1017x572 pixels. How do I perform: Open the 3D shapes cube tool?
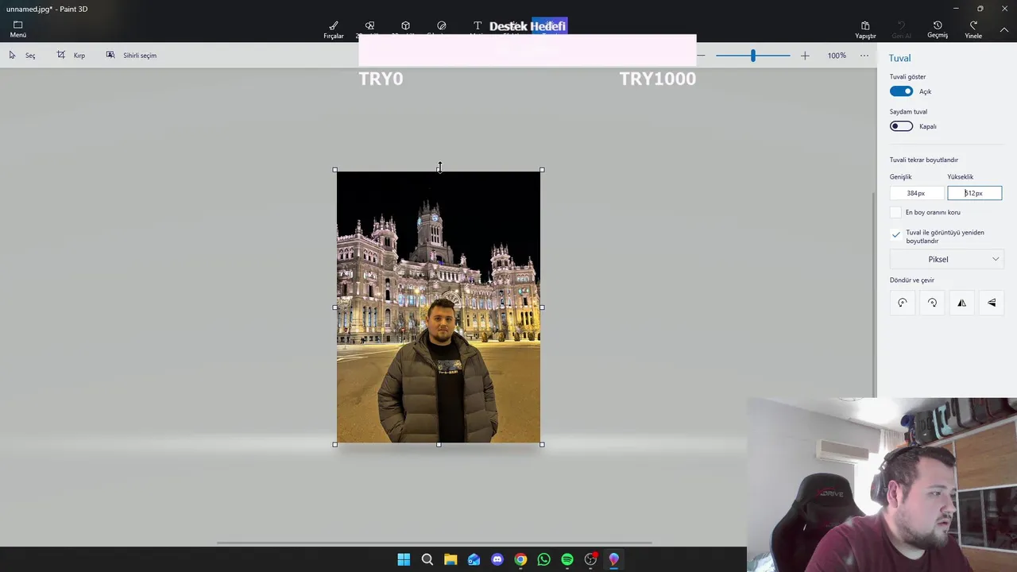coord(405,25)
